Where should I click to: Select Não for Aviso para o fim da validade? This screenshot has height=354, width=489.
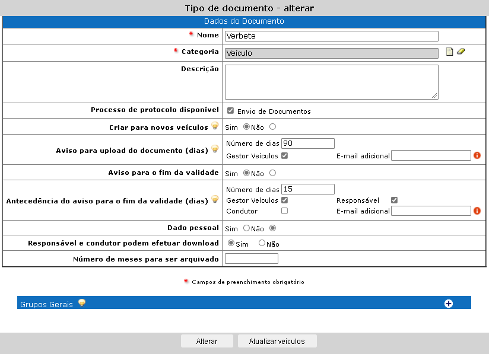(x=272, y=173)
